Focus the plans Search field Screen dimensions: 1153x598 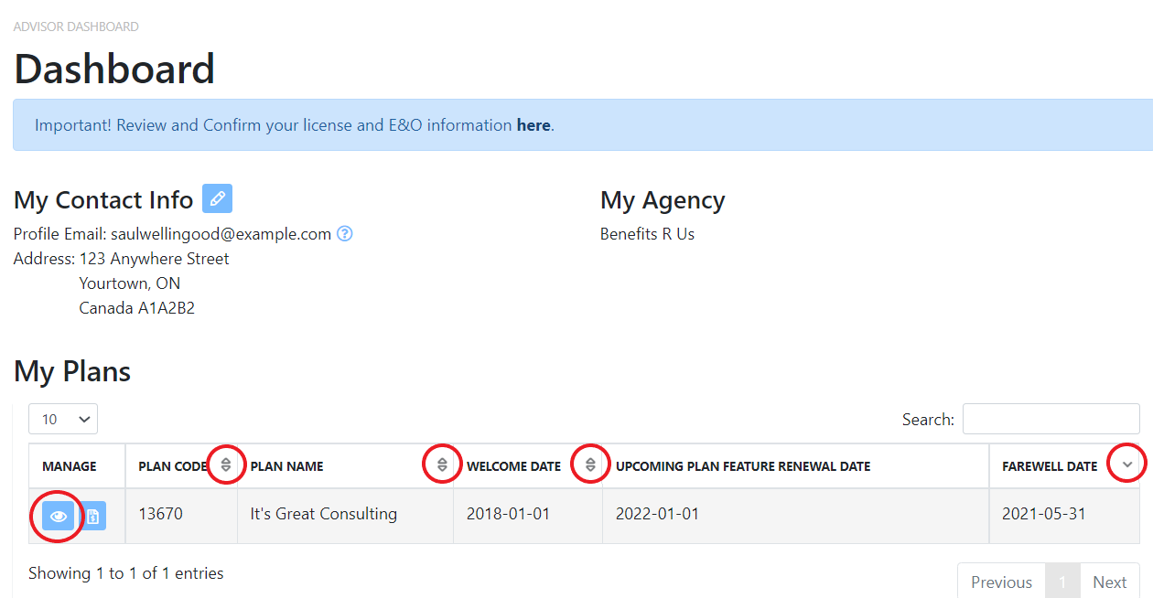click(1051, 419)
